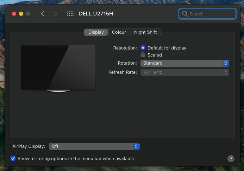
Task: Switch to the Display tab
Action: (x=96, y=32)
